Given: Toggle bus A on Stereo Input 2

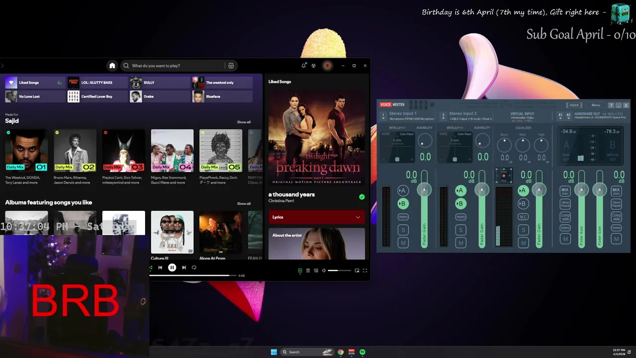Looking at the screenshot, I should 461,190.
